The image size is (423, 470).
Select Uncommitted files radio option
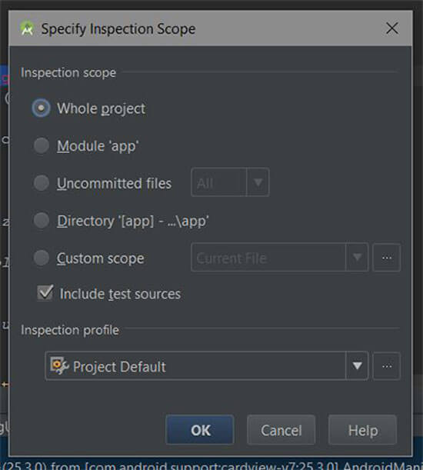coord(41,183)
